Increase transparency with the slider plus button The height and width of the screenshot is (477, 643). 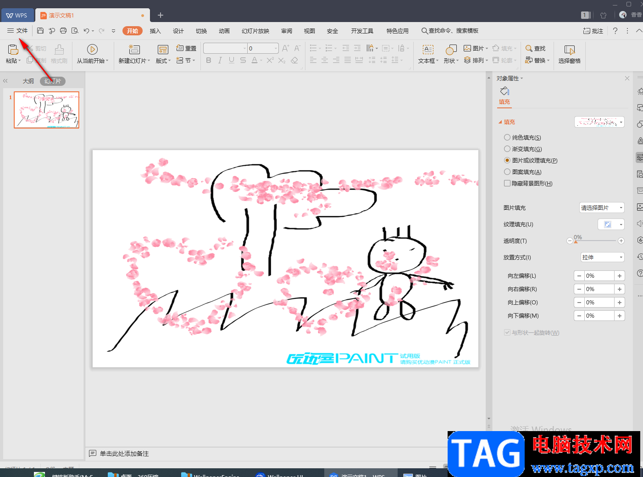(x=621, y=241)
